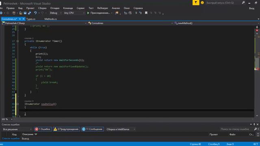Toggle the '1 Ошибка' errors filter

click(x=43, y=129)
